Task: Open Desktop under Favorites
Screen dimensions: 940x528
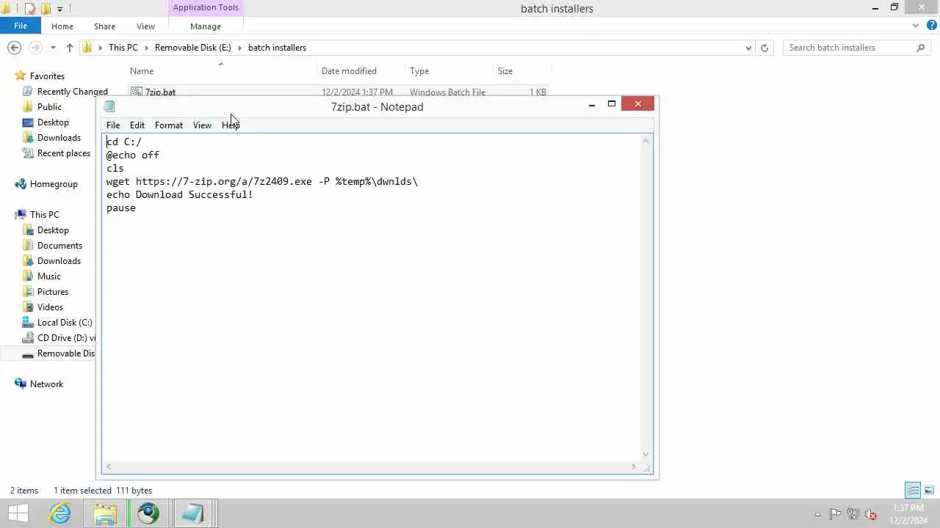Action: [x=53, y=122]
